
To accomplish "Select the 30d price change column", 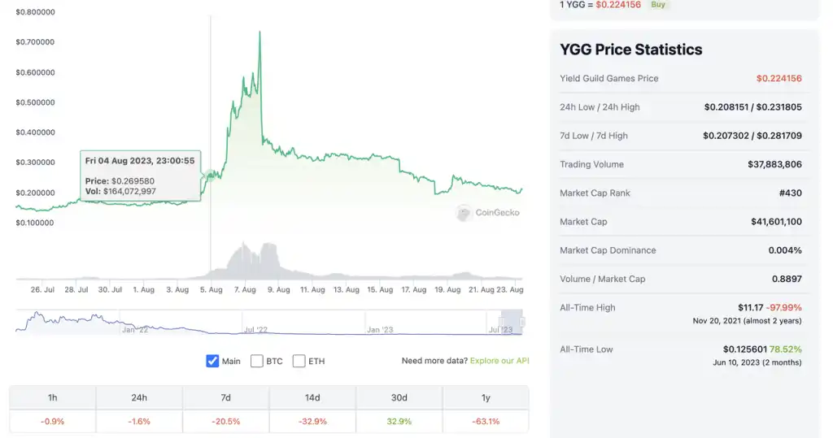I will (x=399, y=398).
